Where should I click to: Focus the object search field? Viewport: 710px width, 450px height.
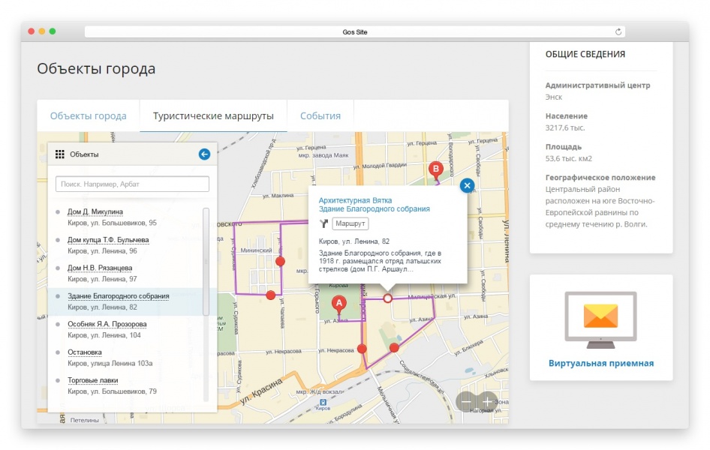coord(132,184)
